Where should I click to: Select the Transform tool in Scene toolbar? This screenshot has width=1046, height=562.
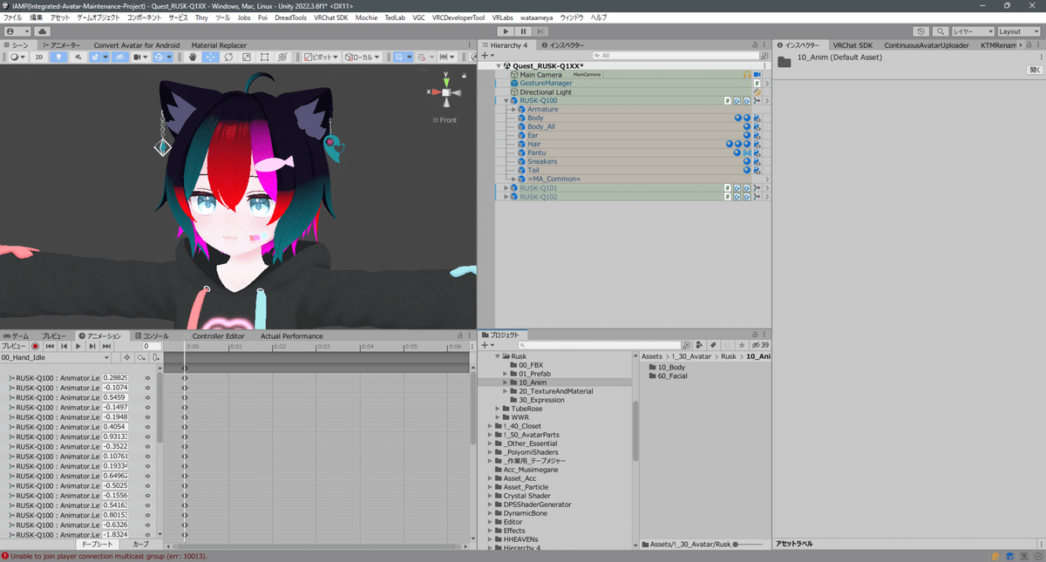[282, 57]
